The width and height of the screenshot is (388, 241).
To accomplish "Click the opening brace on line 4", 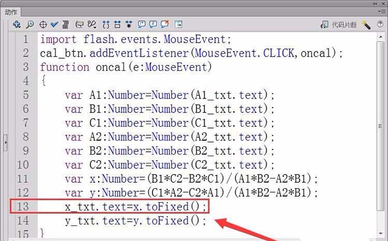I will [x=44, y=81].
